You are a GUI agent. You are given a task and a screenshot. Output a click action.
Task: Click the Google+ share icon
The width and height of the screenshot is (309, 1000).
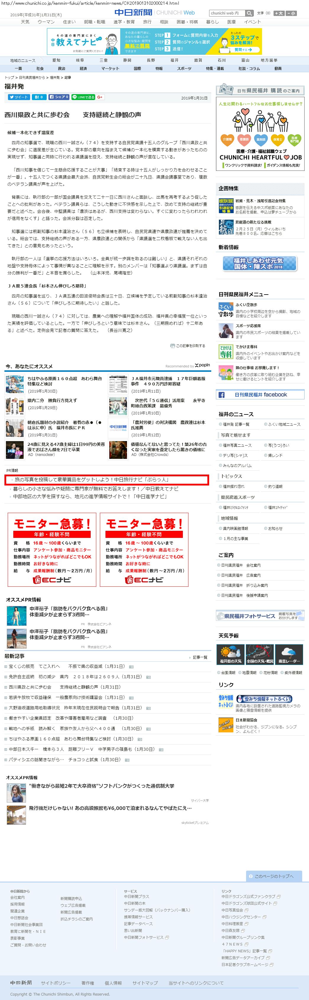point(100,97)
